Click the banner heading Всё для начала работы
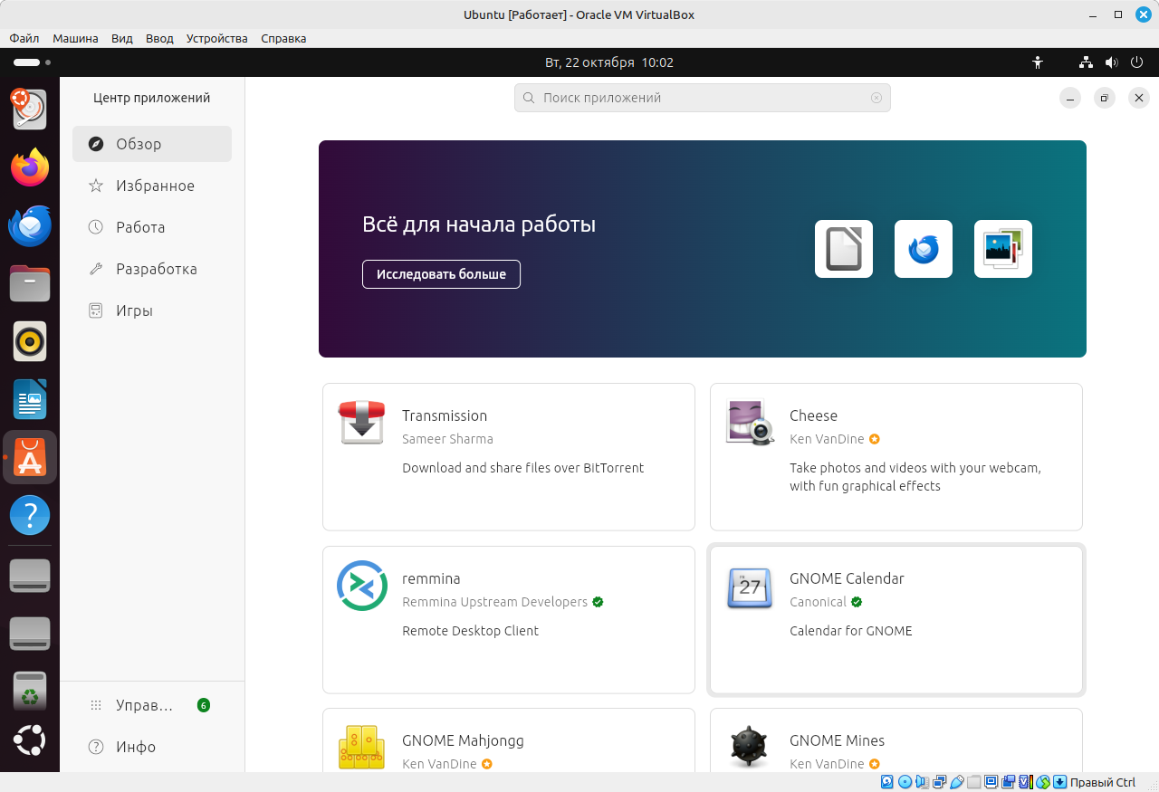Viewport: 1159px width, 792px height. pos(479,224)
